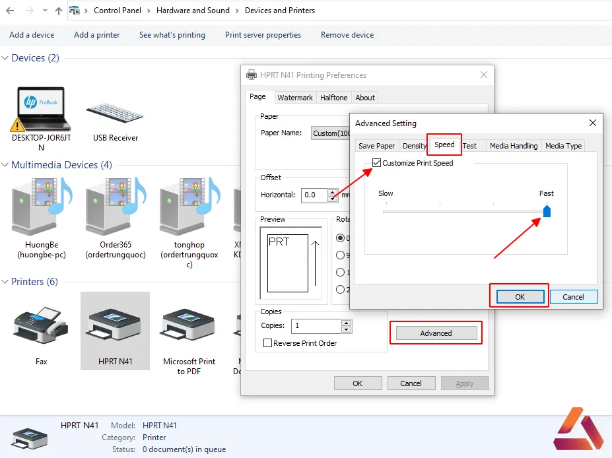
Task: Open the recent locations dropdown arrow
Action: click(45, 11)
